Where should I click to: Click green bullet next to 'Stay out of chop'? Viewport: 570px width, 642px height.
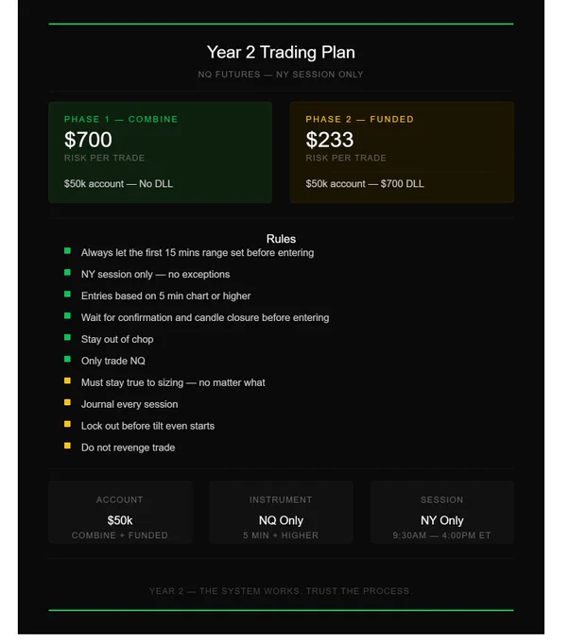(x=67, y=338)
